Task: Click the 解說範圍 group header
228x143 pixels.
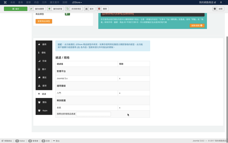Action: [x=103, y=101]
